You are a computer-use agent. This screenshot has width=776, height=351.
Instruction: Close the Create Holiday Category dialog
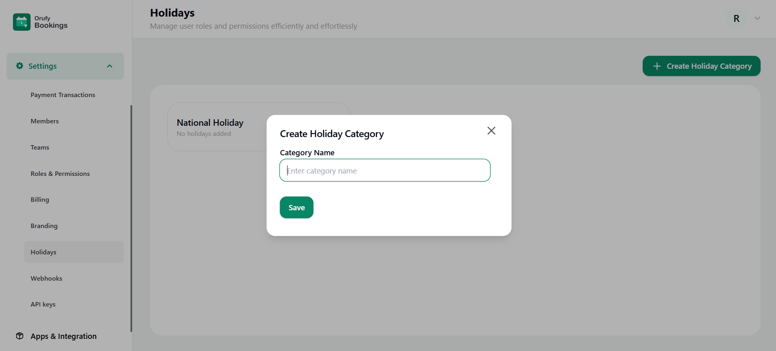pyautogui.click(x=491, y=131)
